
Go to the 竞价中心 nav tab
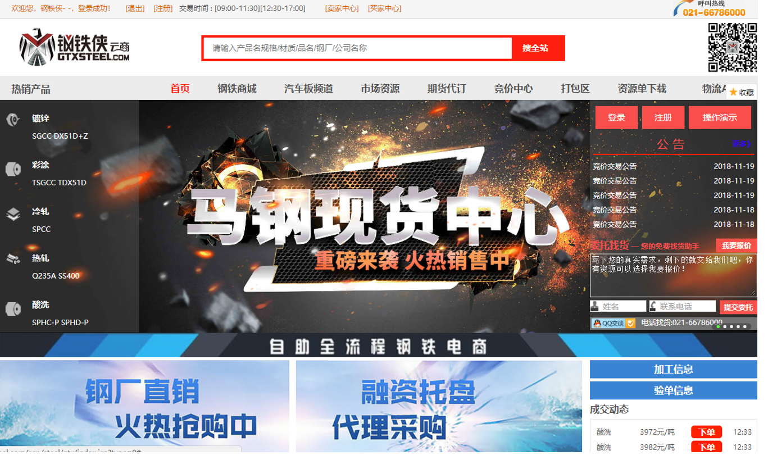[513, 89]
